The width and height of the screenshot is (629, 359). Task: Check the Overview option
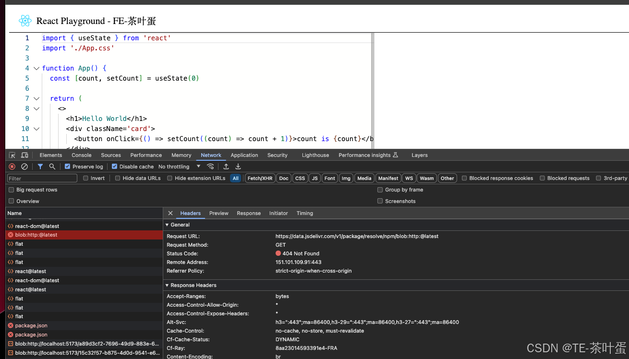pyautogui.click(x=12, y=201)
